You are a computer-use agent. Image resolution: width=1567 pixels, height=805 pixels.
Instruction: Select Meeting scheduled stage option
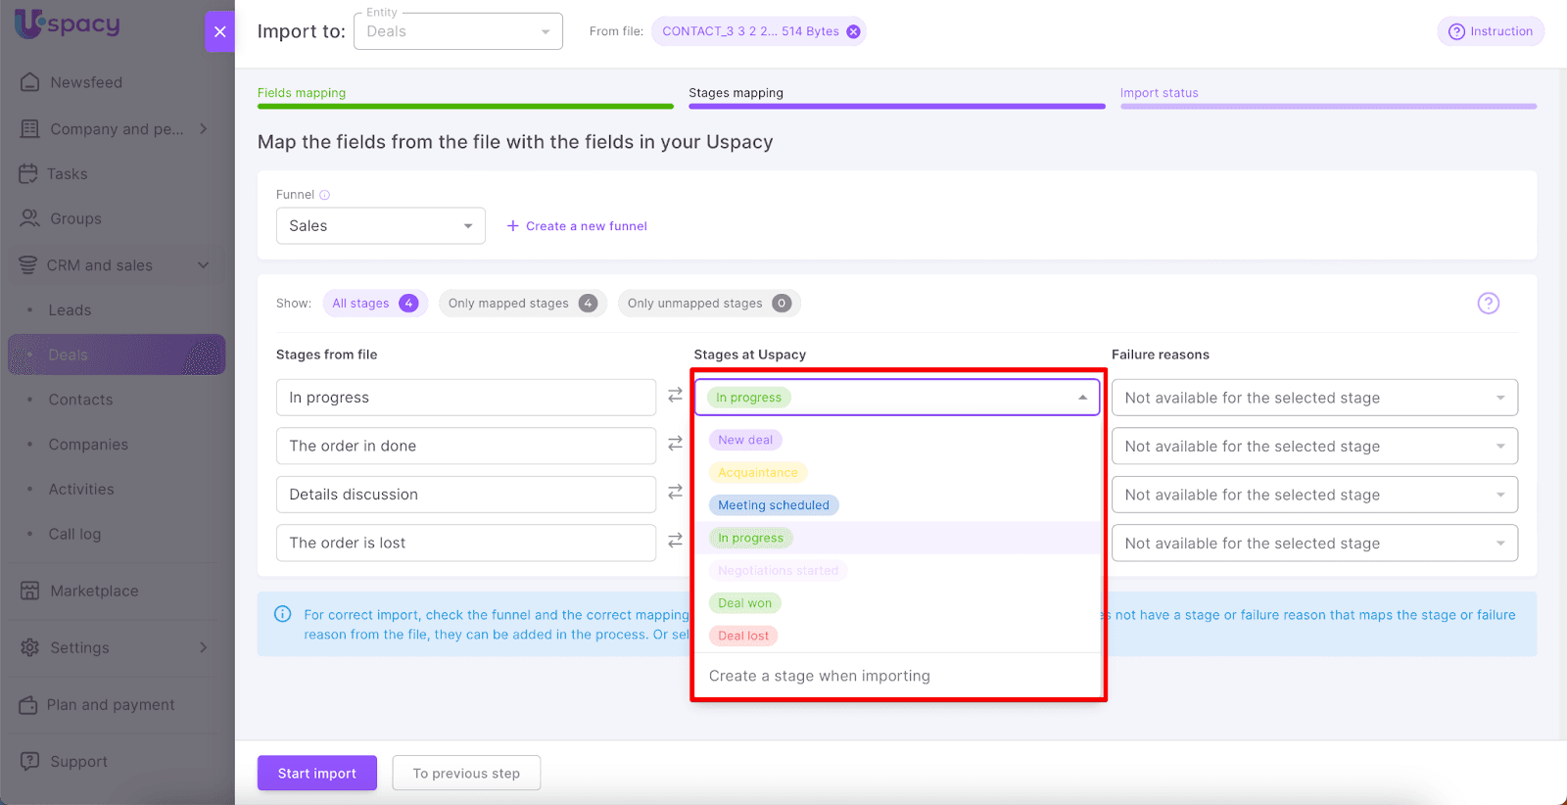click(x=773, y=505)
